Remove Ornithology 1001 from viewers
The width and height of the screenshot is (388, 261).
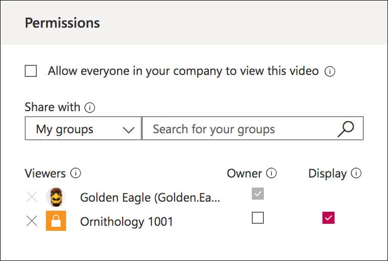[x=32, y=221]
